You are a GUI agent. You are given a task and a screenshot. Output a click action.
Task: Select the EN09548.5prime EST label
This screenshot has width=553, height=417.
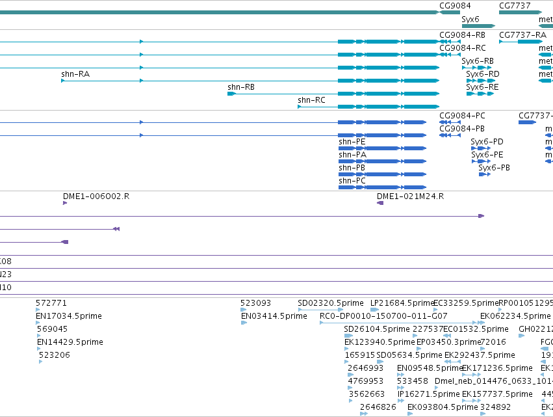click(430, 368)
